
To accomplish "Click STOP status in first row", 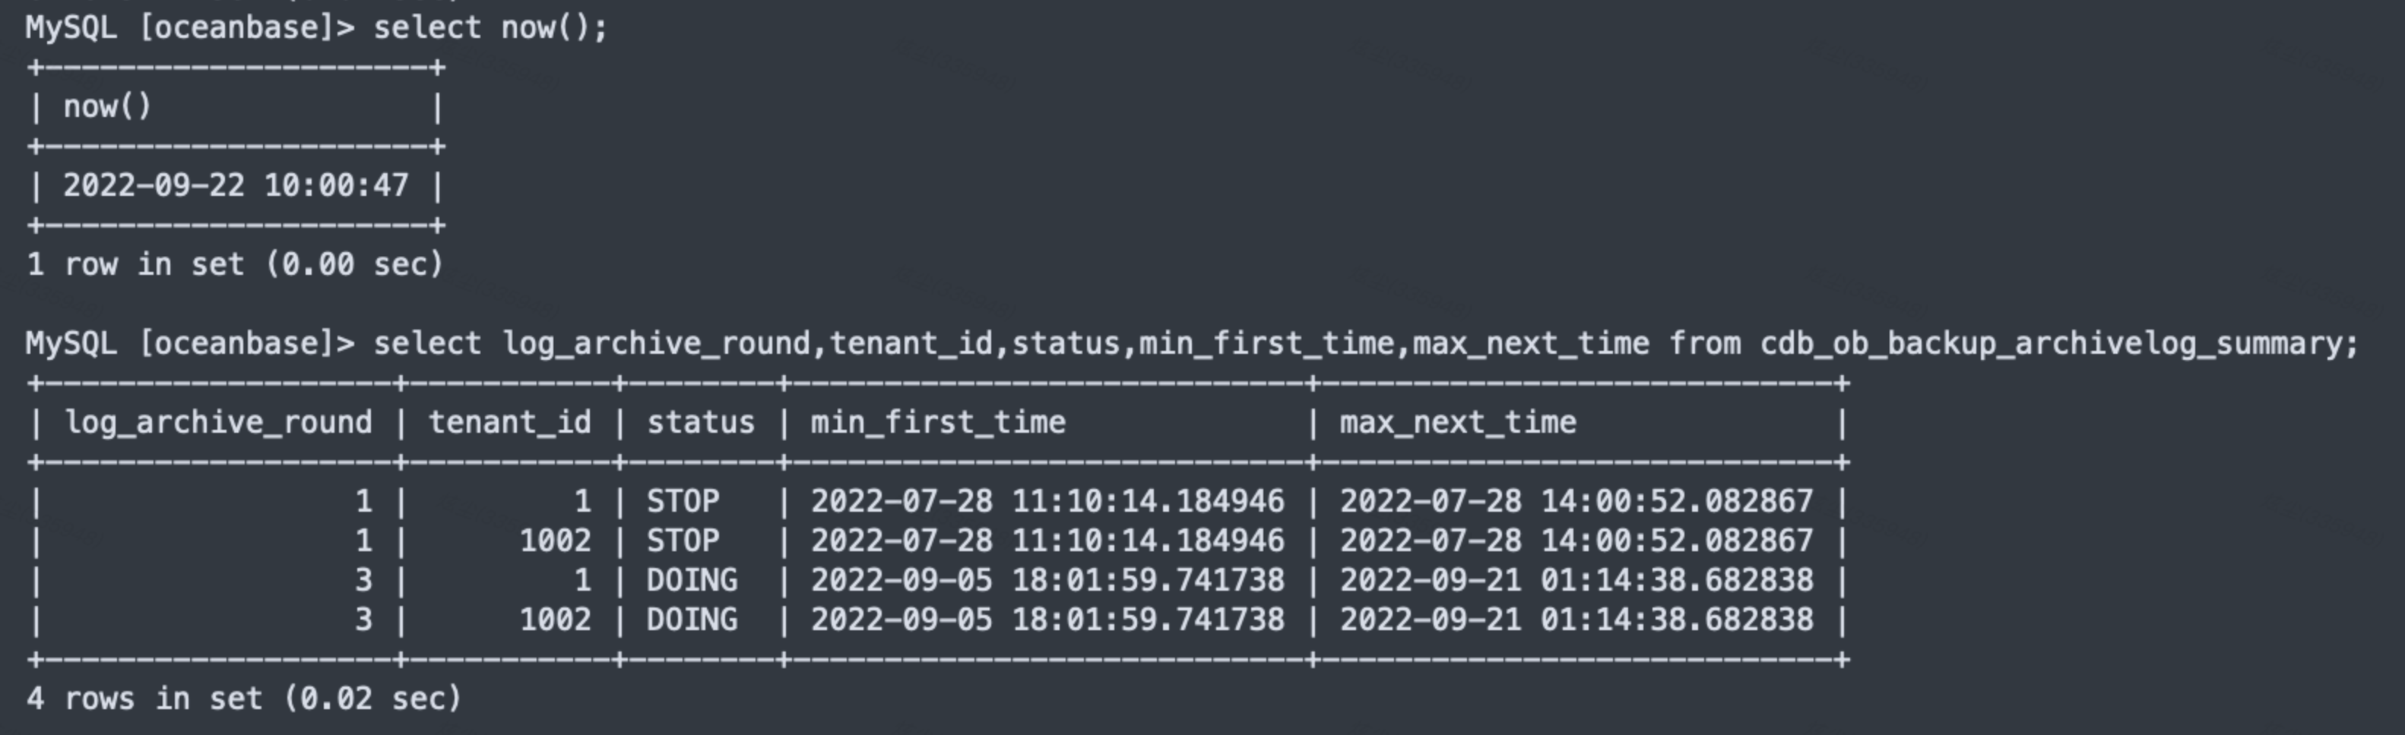I will click(x=683, y=502).
